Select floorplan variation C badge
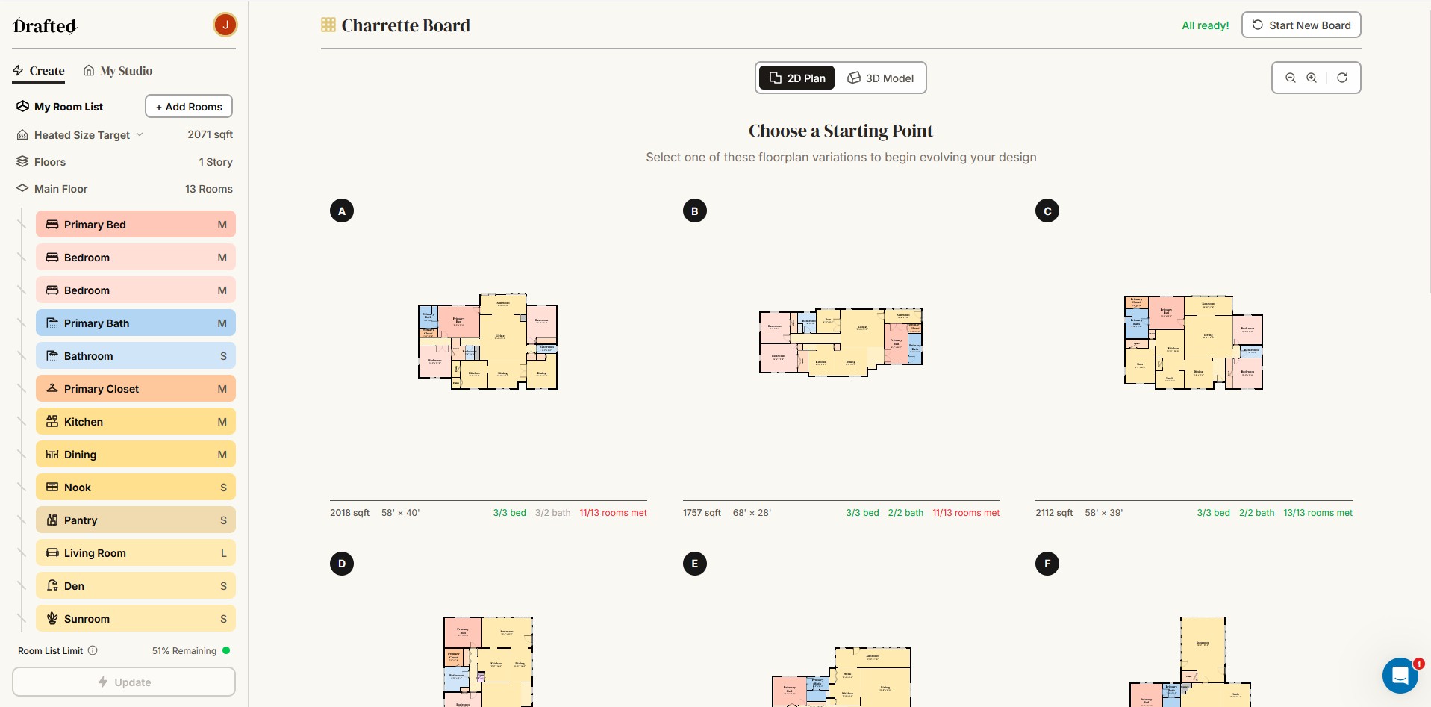This screenshot has width=1431, height=707. 1047,211
